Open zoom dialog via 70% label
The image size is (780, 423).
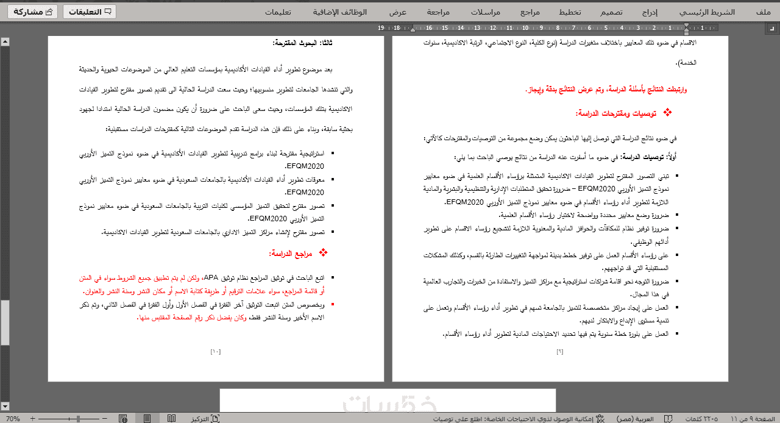tap(13, 419)
